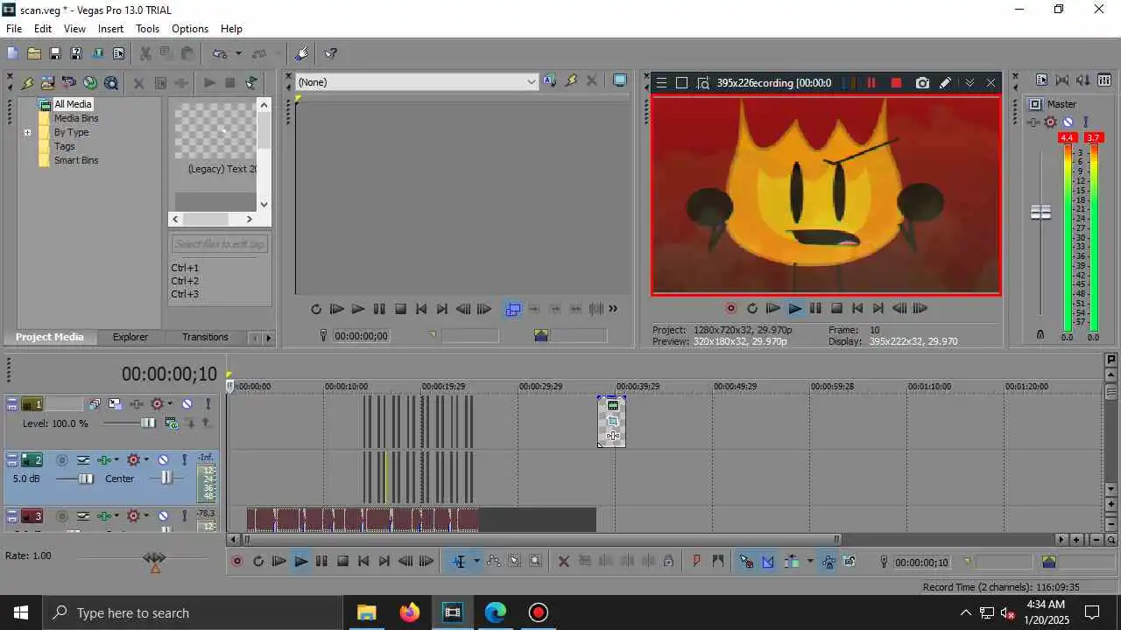Click Event Pan/Crop icon on timeline clip
1121x630 pixels.
click(x=612, y=421)
